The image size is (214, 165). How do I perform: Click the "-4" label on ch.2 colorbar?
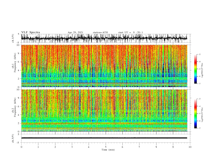[x=199, y=106]
